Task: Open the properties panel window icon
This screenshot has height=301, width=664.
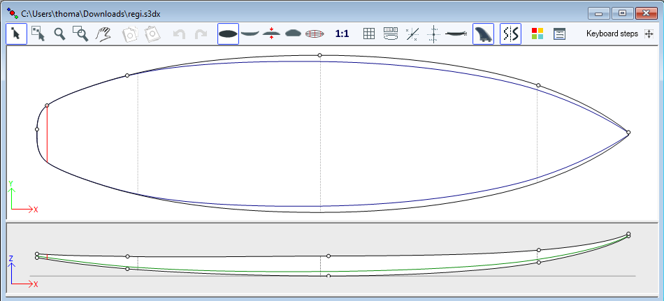Action: point(559,34)
